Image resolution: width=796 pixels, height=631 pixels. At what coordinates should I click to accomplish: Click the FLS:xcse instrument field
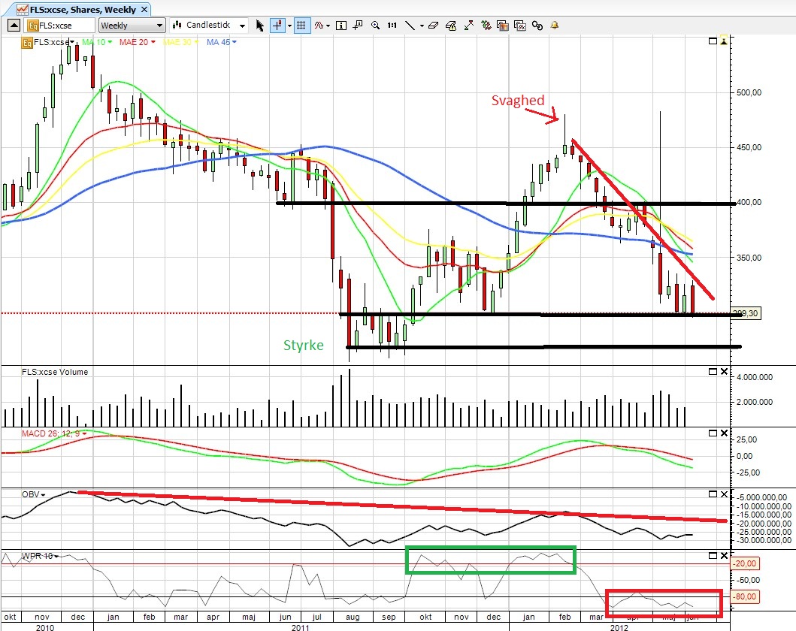pos(60,26)
